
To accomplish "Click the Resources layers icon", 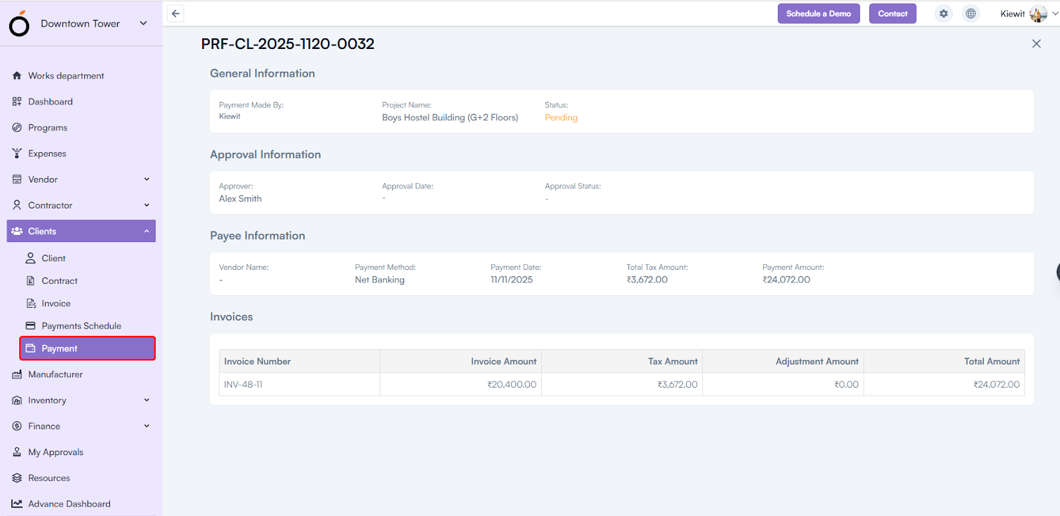I will [17, 478].
